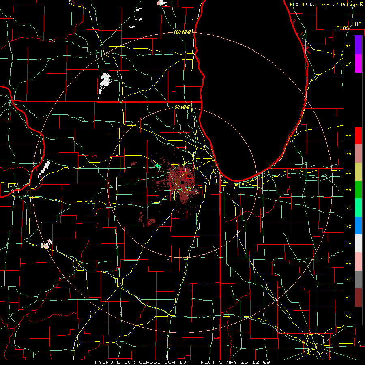Click the "HA" legend label
This screenshot has height=365, width=365.
pos(348,135)
